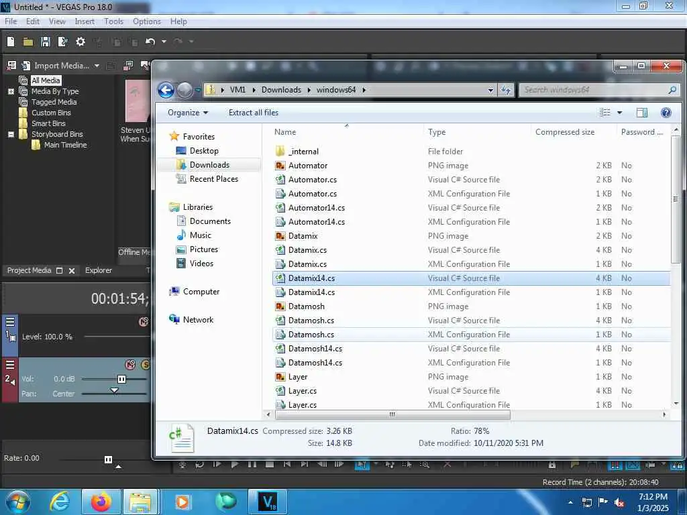Click Import Media icon in Project Media
The height and width of the screenshot is (515, 687).
26,66
